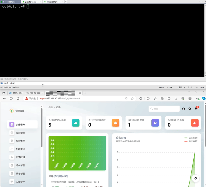Screen dimensions: 206x187
Task: Open the notifications bell icon
Action: 196,109
